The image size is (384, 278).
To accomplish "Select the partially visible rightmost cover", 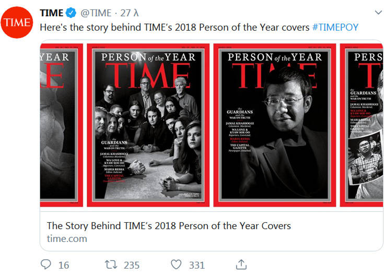I will (x=362, y=125).
